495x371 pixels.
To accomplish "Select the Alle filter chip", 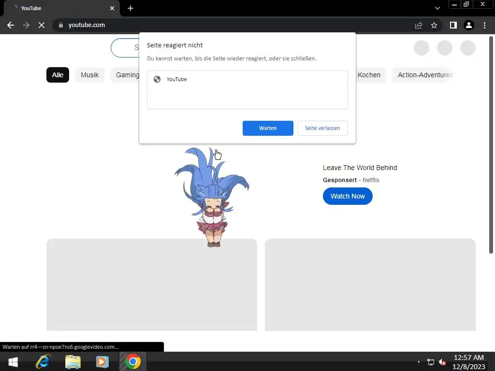I will [x=58, y=75].
